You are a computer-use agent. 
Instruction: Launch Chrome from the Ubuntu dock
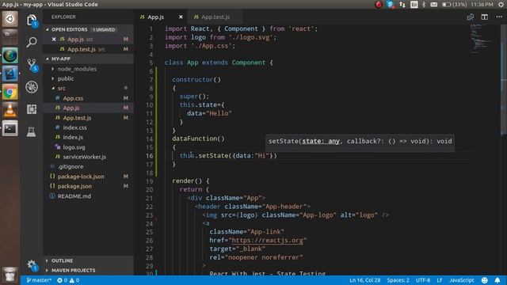pos(10,93)
